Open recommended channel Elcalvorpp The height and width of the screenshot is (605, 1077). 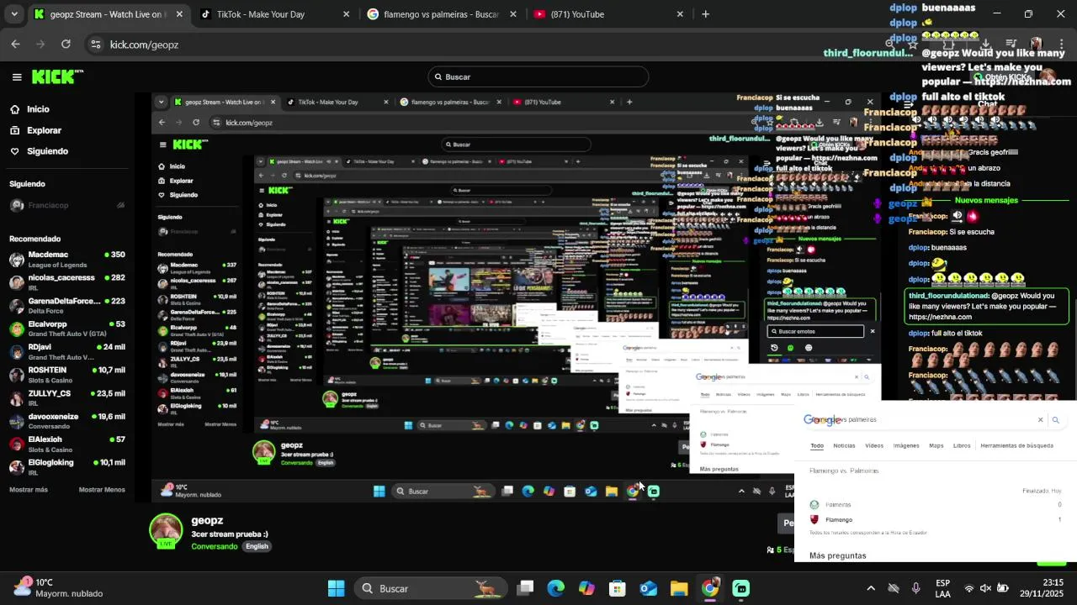(x=67, y=329)
